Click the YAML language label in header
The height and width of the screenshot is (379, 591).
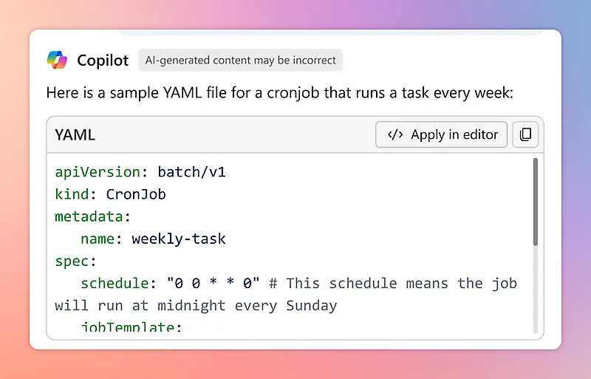(x=75, y=135)
